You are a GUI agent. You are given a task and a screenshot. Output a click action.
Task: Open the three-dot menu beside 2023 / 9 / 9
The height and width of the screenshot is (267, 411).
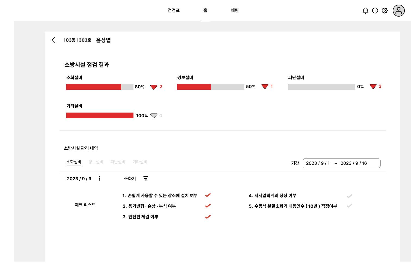(x=99, y=178)
